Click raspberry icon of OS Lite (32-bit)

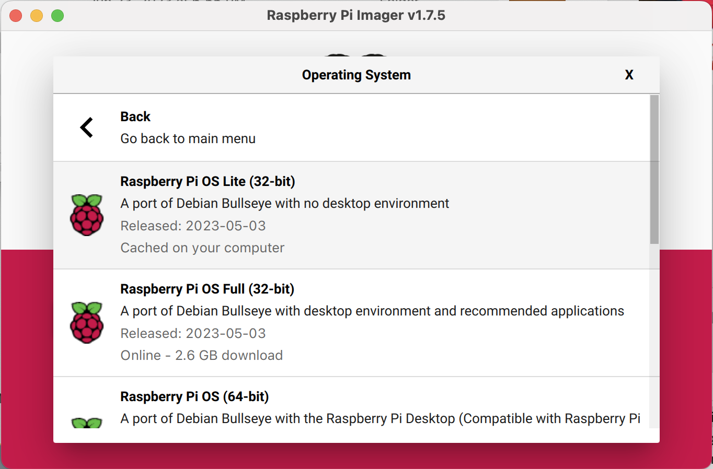87,215
